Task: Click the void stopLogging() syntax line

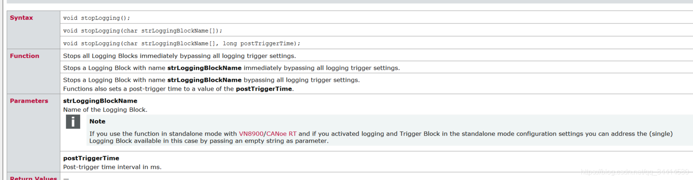Action: click(x=97, y=18)
